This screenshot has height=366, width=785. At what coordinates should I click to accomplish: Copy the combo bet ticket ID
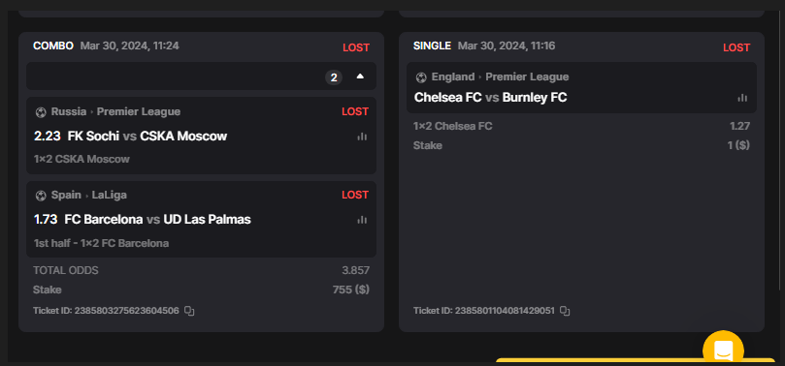click(189, 311)
